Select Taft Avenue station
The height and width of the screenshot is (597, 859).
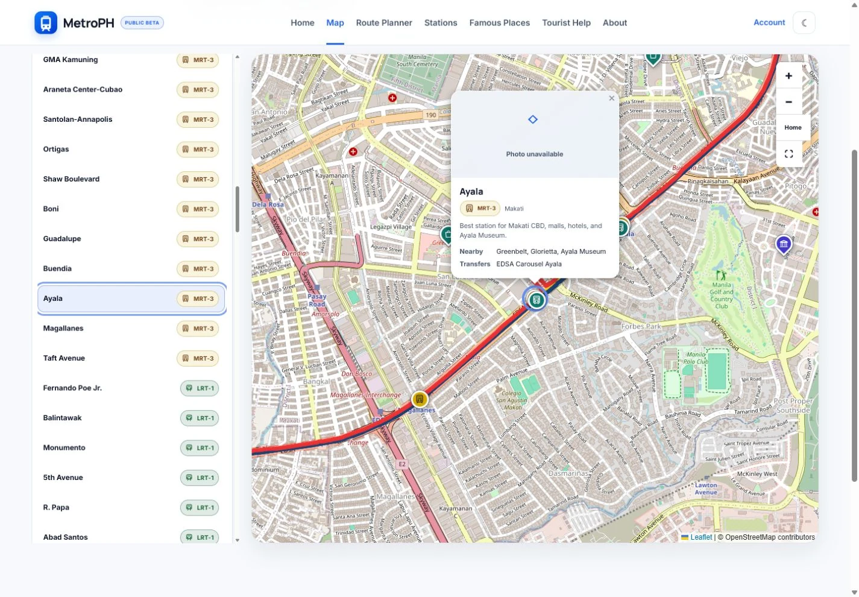click(x=131, y=358)
